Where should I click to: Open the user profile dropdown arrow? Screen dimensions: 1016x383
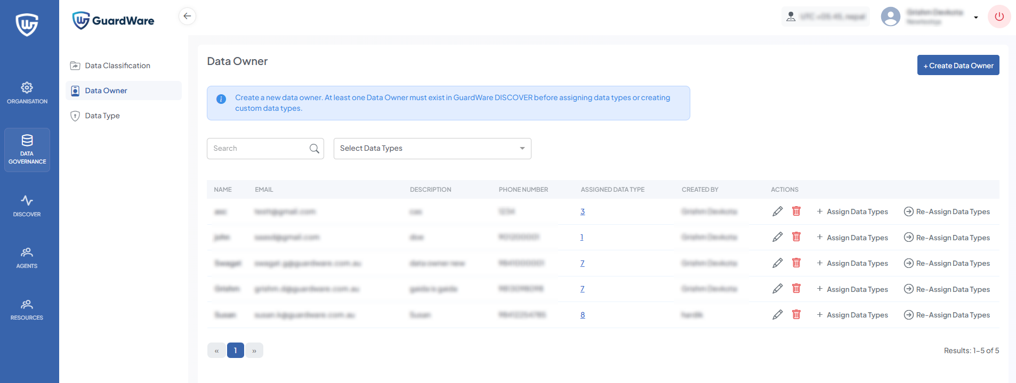coord(975,17)
